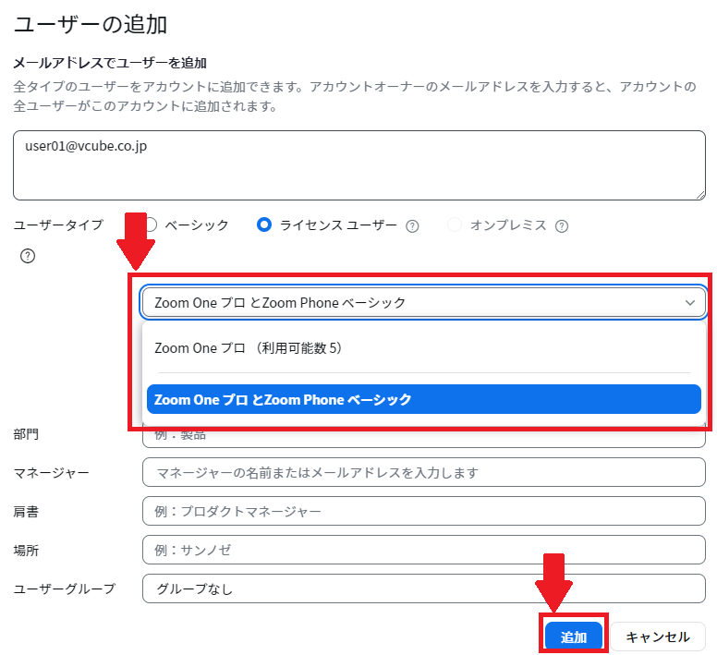Select the ベーシック user type radio

point(152,224)
